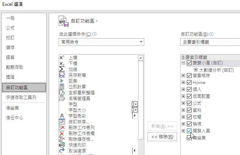Expand the 插入 tree node

coord(183,89)
